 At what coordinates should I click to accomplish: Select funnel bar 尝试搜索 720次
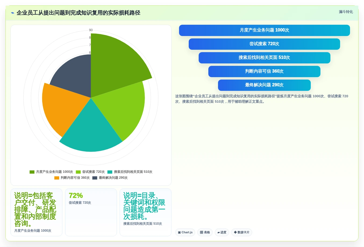[x=264, y=44]
